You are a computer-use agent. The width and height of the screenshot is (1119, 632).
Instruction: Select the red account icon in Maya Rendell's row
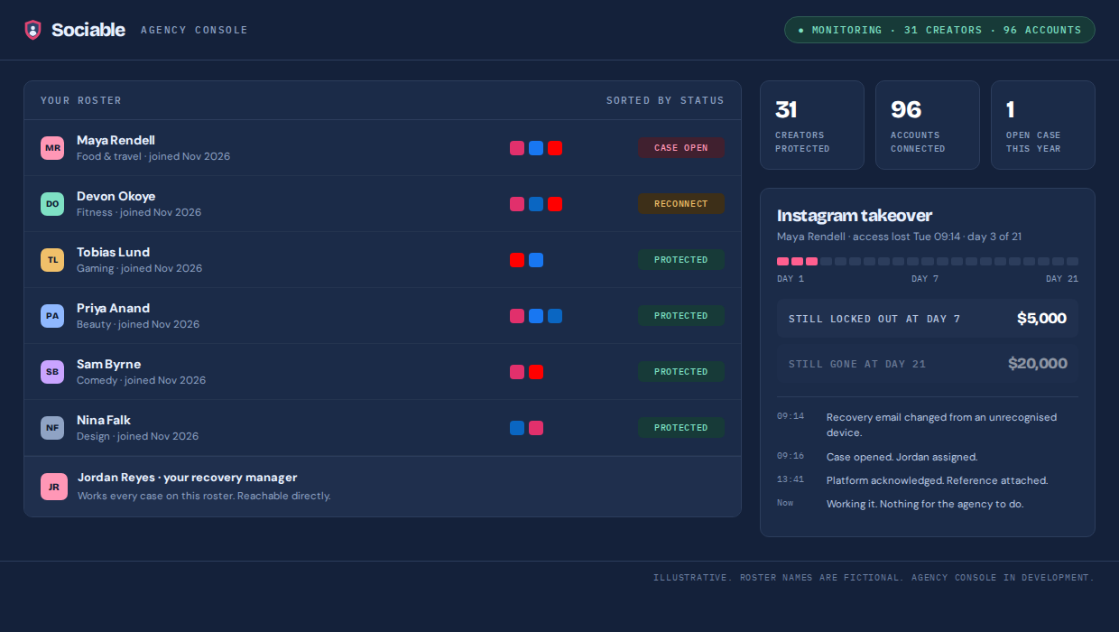[555, 148]
